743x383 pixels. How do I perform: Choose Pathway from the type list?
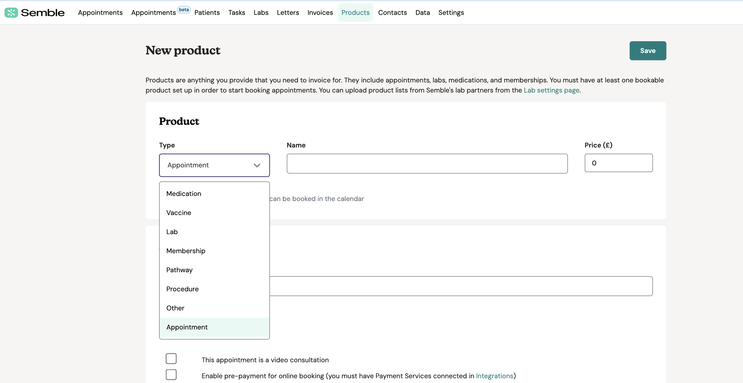pyautogui.click(x=214, y=270)
